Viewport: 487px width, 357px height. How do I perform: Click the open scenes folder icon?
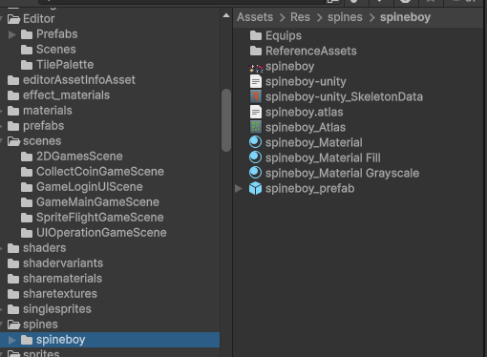click(x=14, y=141)
